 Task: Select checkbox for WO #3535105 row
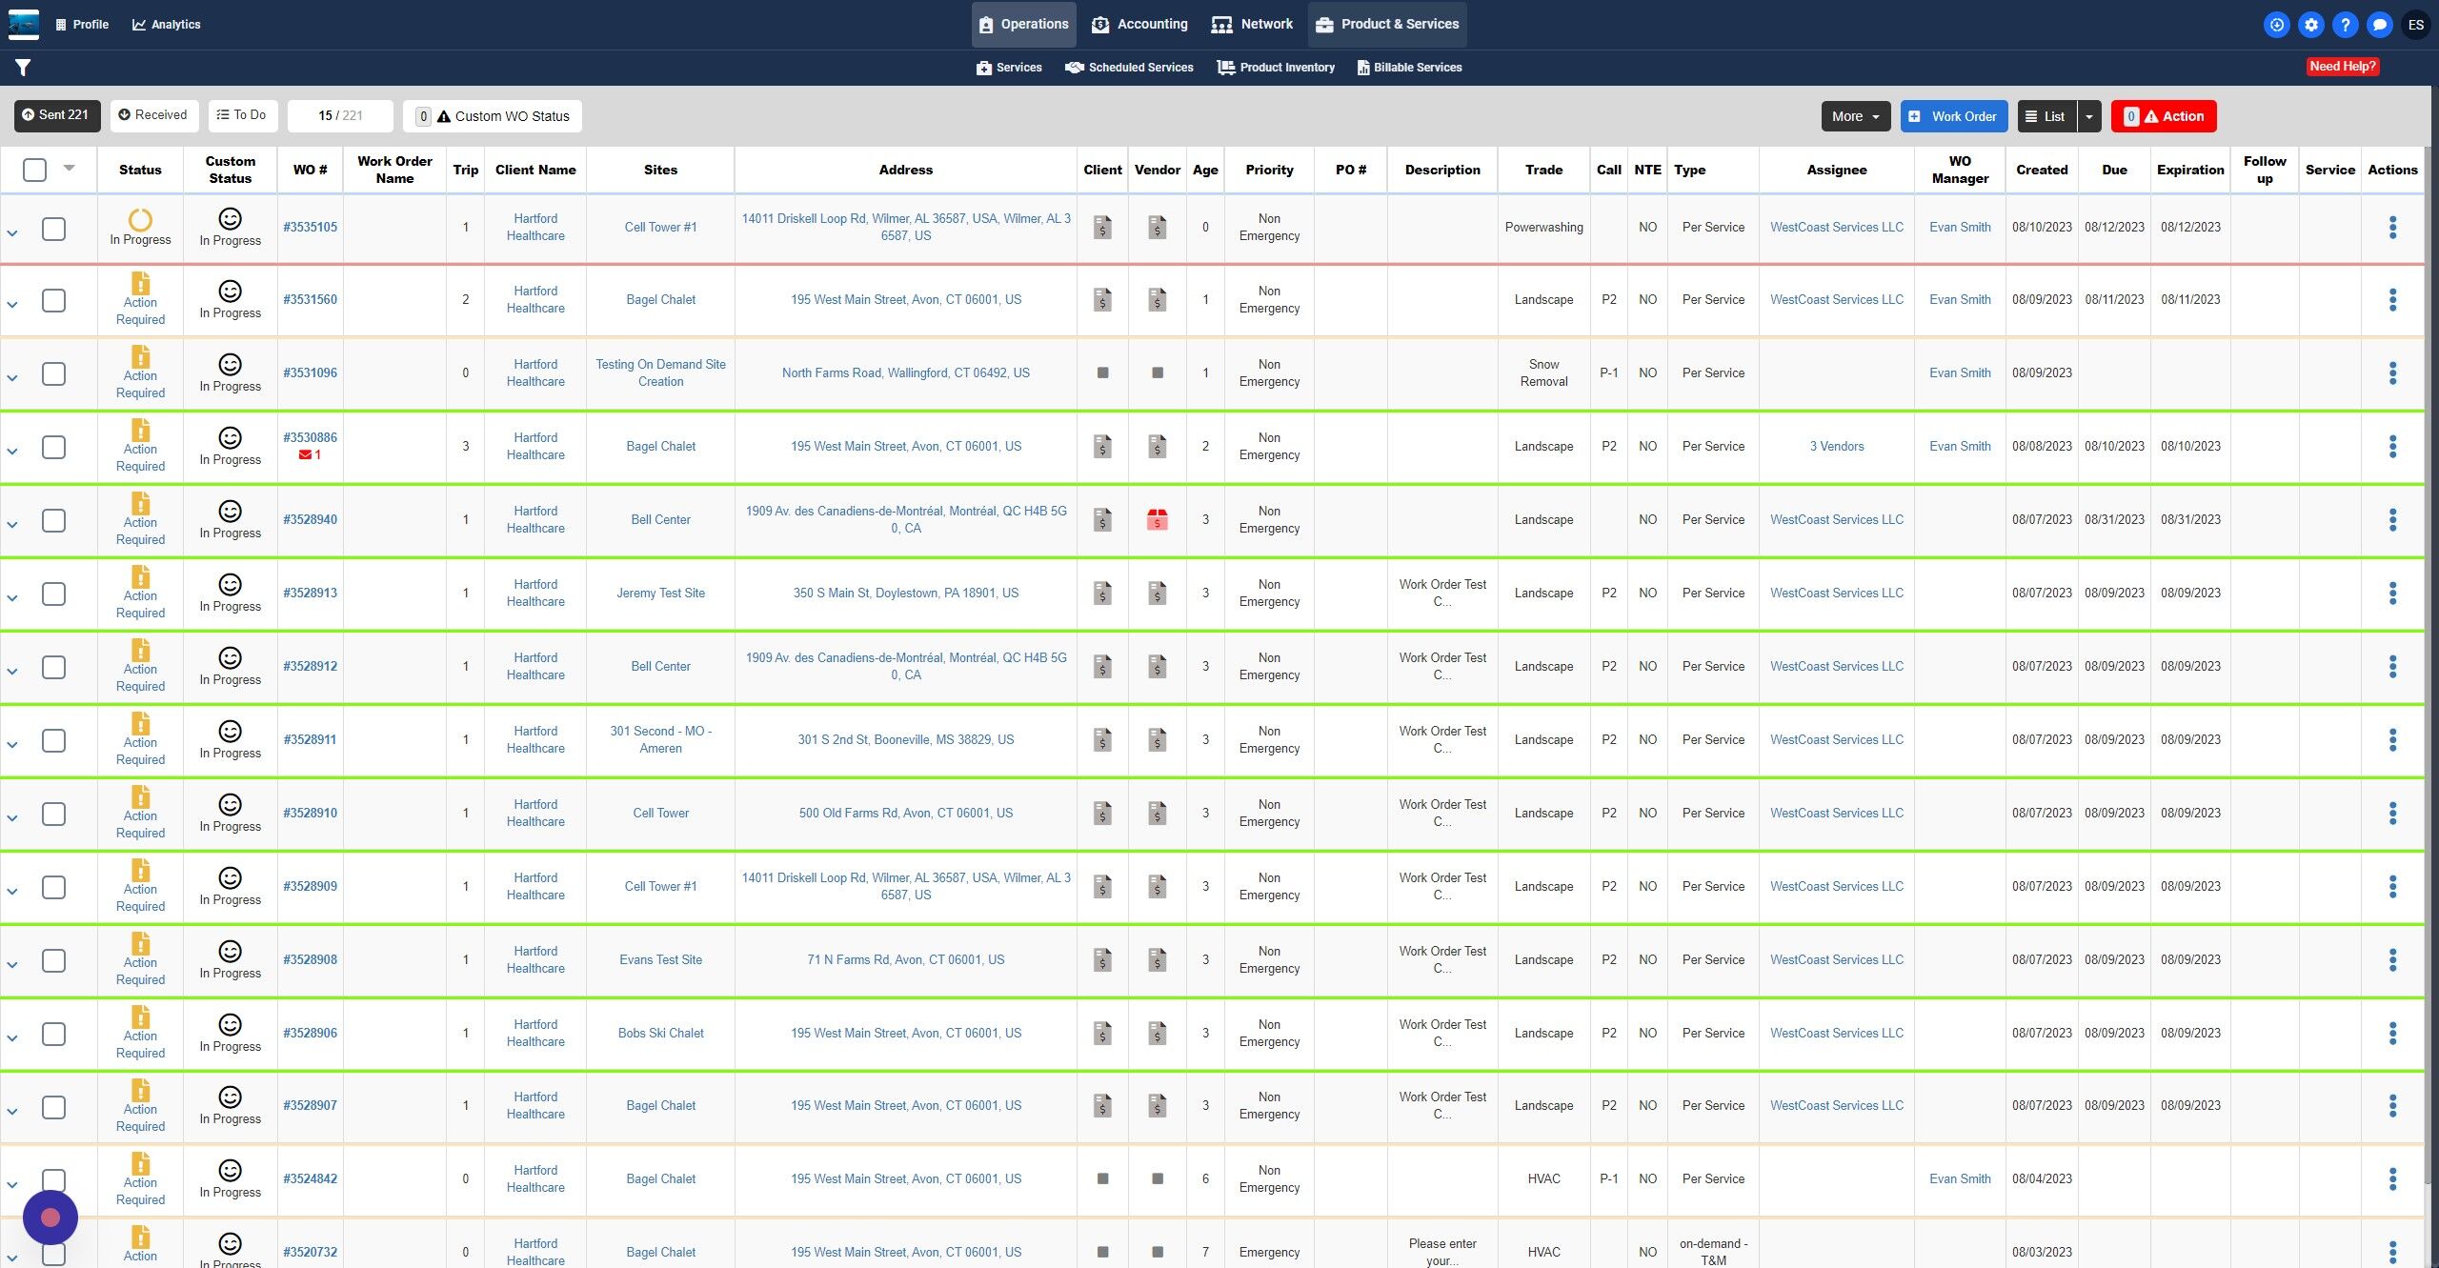[54, 229]
